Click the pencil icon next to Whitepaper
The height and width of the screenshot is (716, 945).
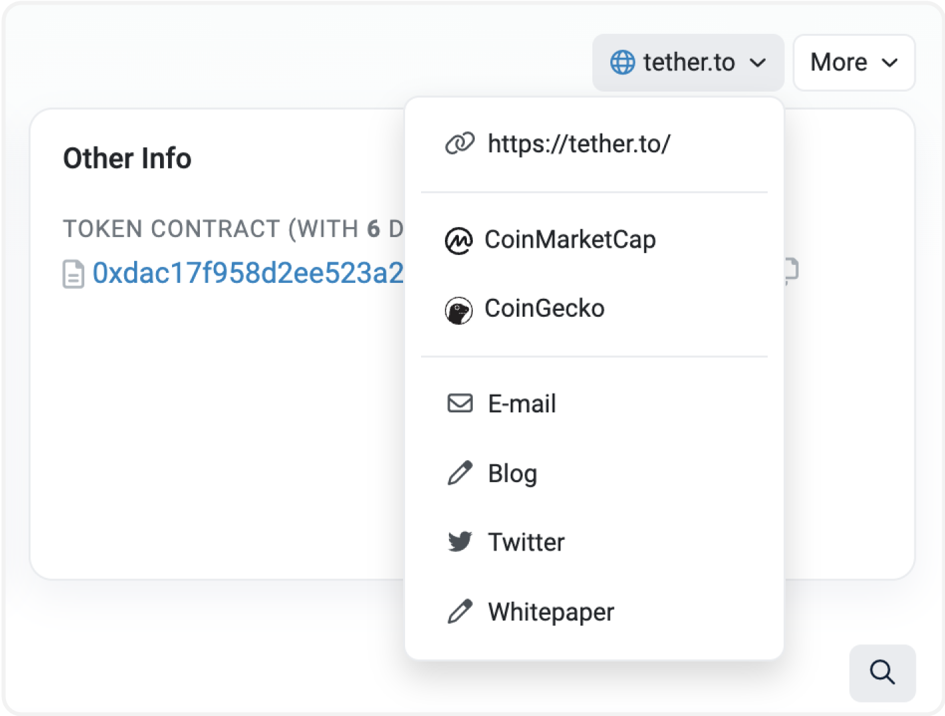[460, 611]
